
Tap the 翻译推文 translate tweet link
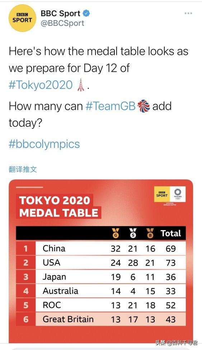23,169
